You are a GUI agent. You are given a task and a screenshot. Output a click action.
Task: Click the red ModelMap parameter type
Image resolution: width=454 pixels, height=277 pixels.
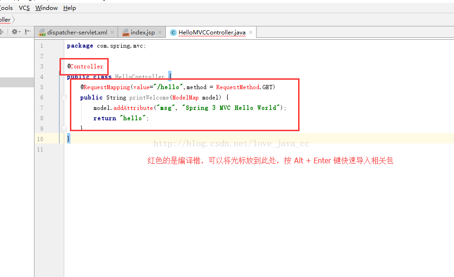point(185,97)
